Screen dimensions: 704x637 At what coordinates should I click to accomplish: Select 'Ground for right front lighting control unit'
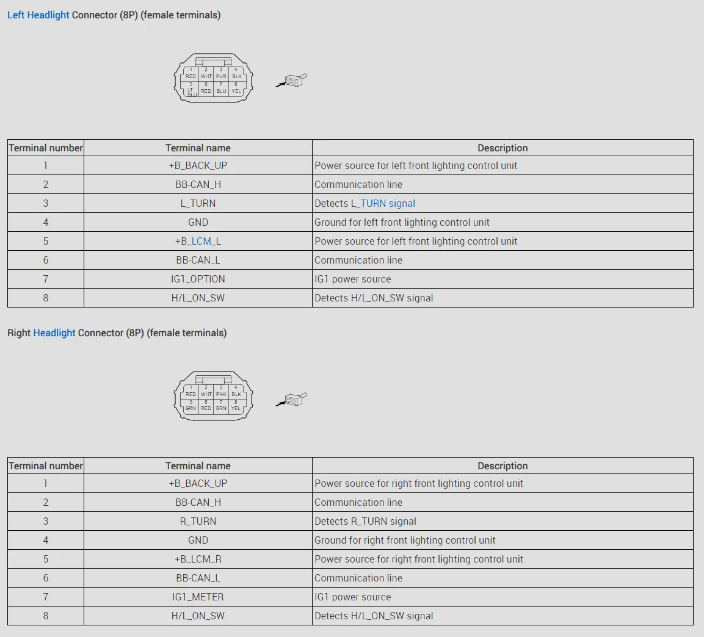405,540
